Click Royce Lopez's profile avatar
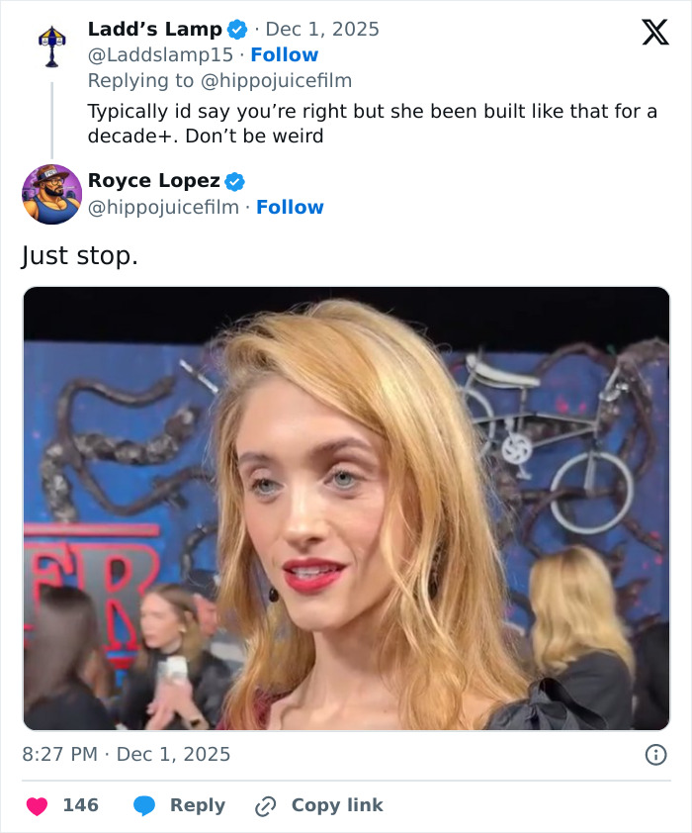The width and height of the screenshot is (692, 833). tap(51, 194)
